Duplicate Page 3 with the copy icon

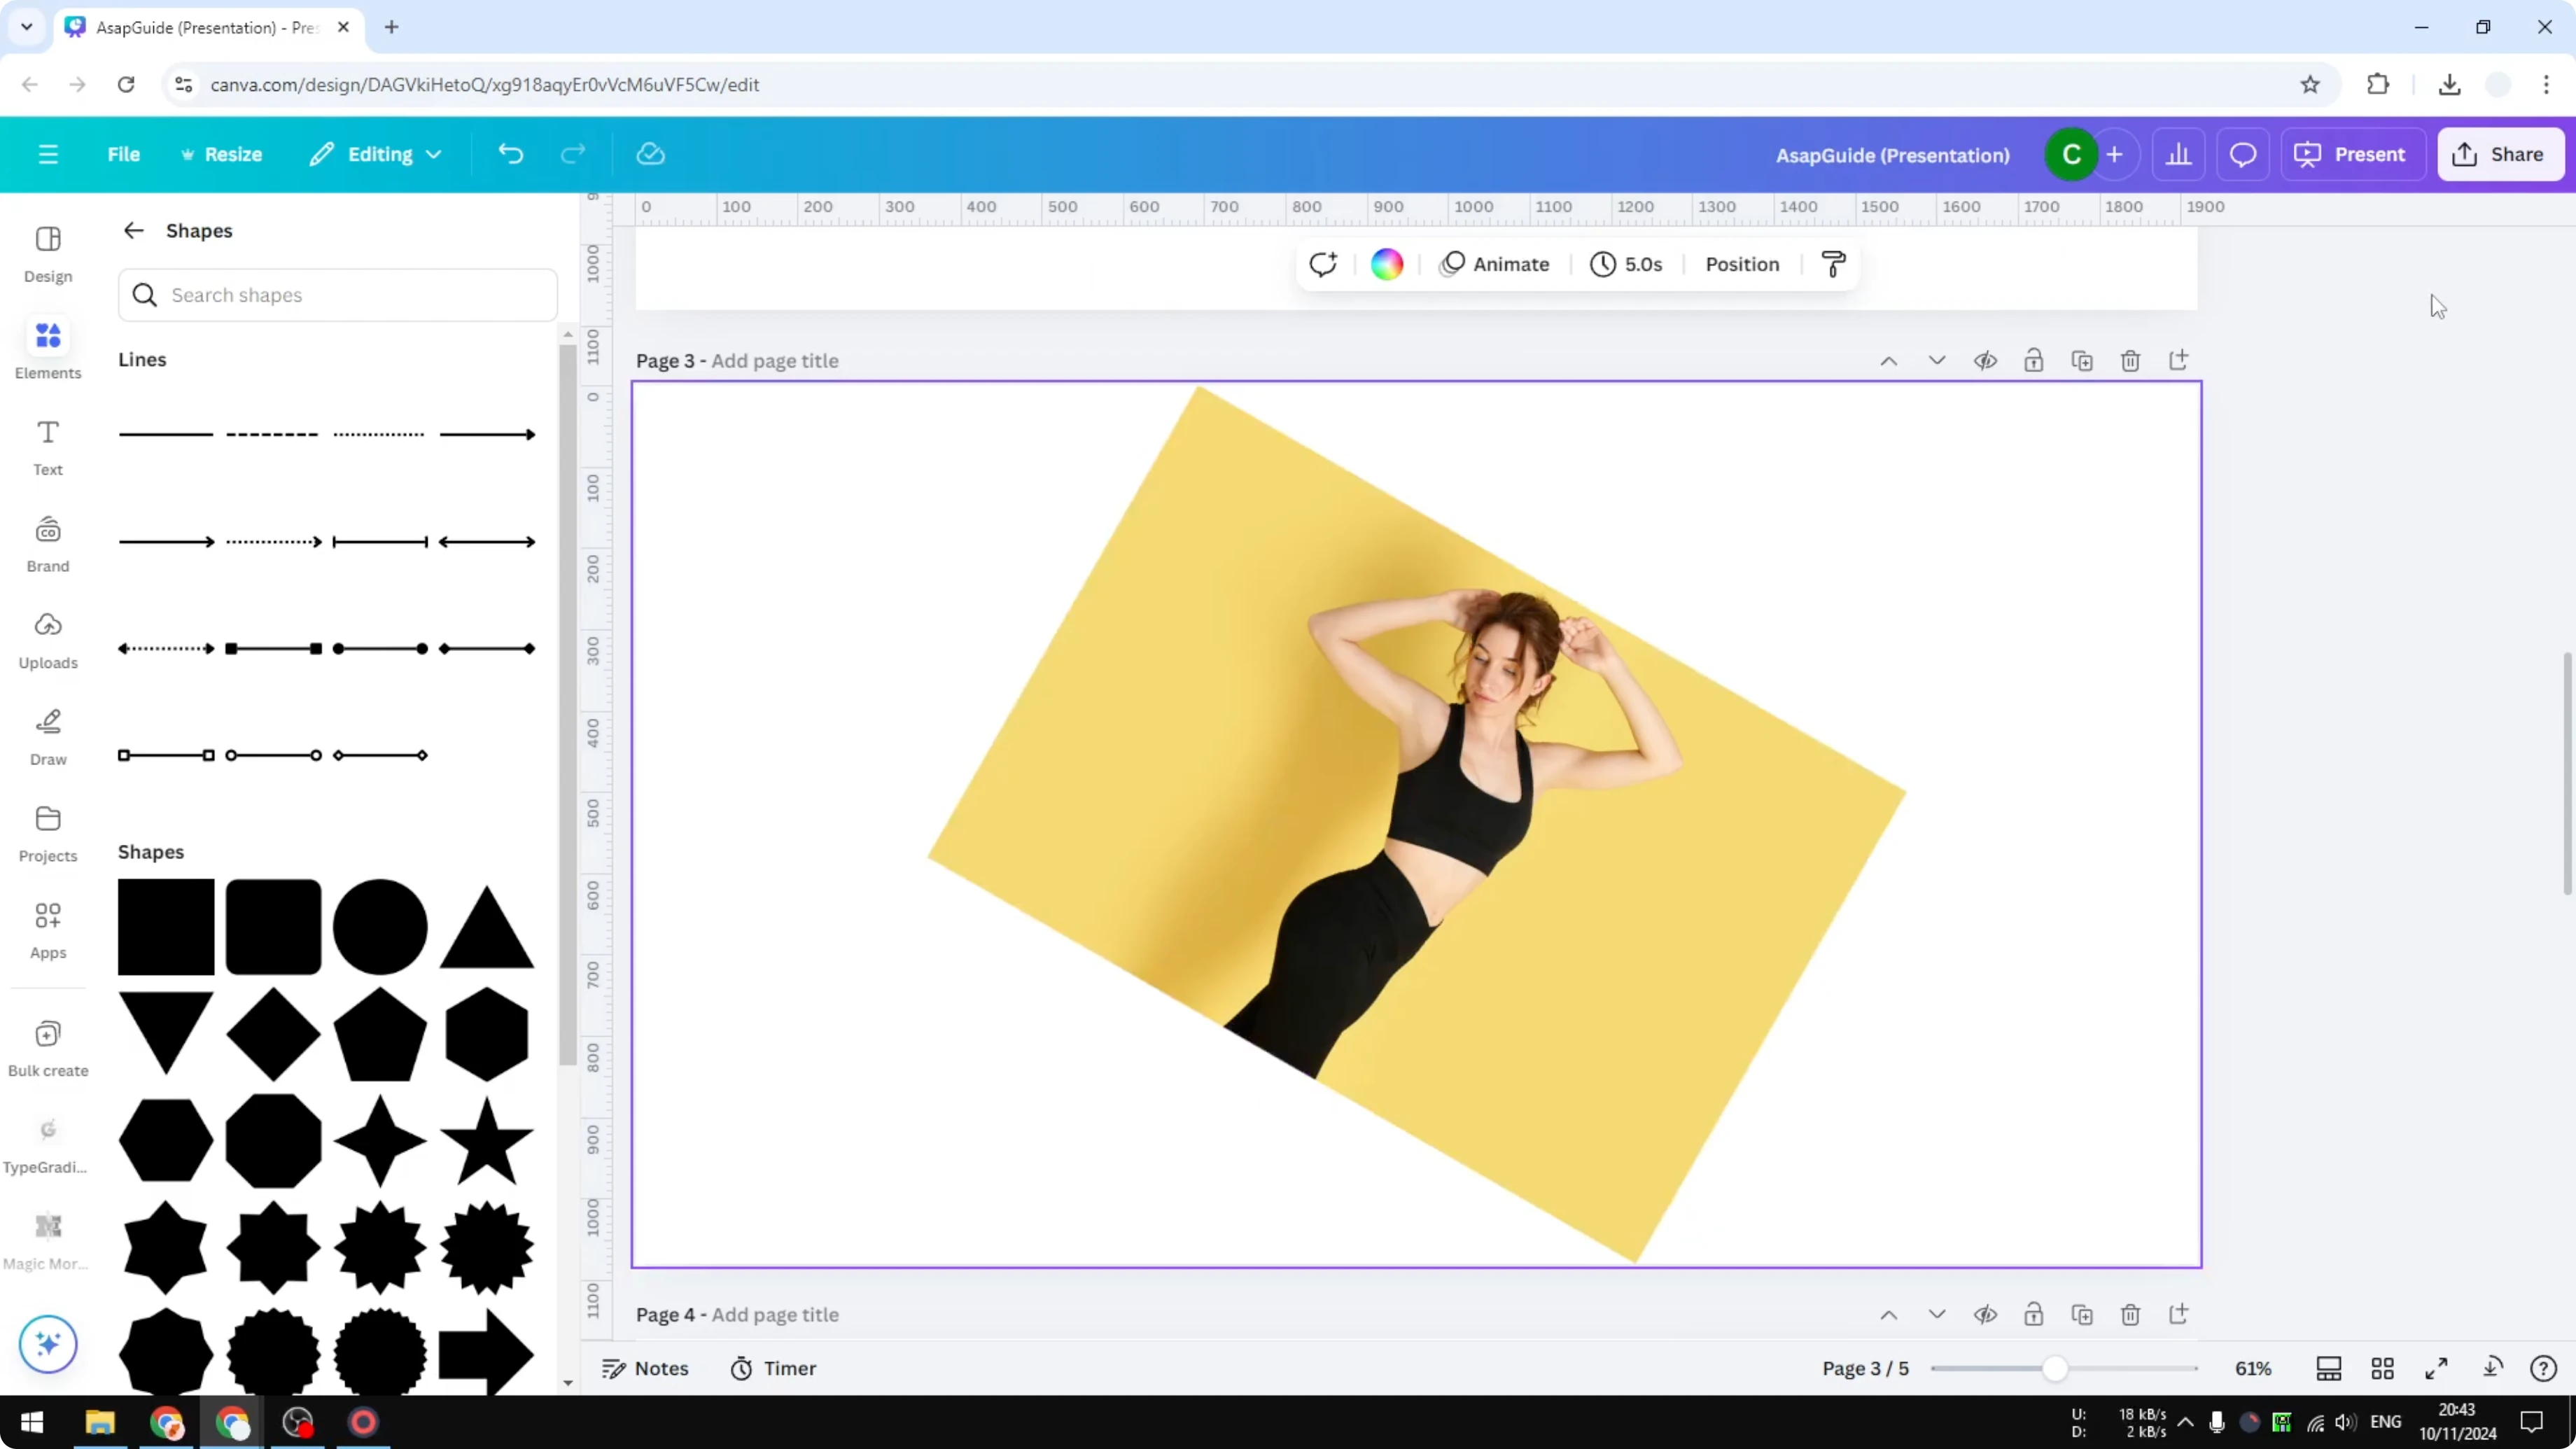(2082, 361)
